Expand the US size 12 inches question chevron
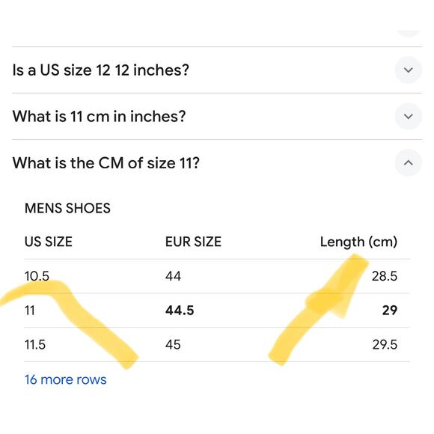 pos(408,70)
